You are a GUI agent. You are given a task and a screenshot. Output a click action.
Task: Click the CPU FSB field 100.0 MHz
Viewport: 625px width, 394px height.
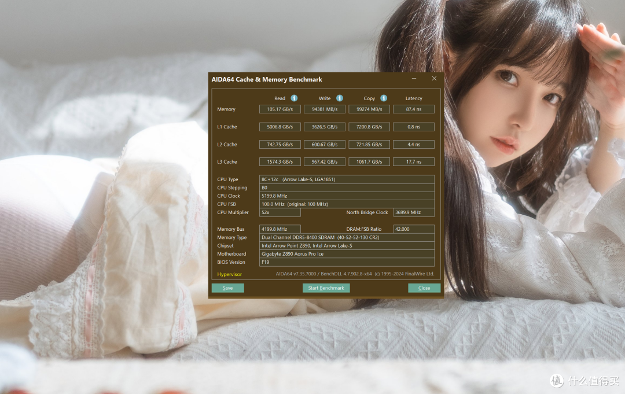(x=347, y=204)
